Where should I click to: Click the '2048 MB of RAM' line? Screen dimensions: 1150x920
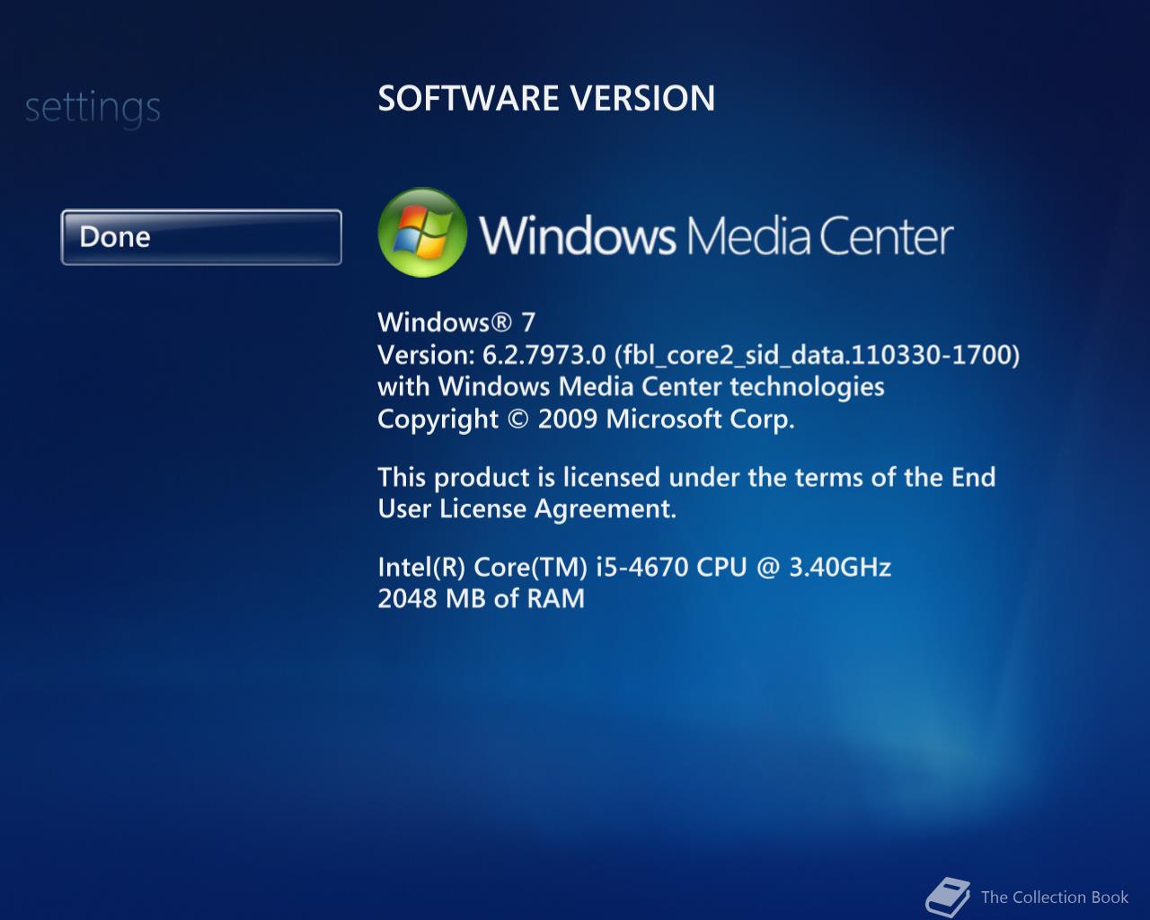[481, 598]
